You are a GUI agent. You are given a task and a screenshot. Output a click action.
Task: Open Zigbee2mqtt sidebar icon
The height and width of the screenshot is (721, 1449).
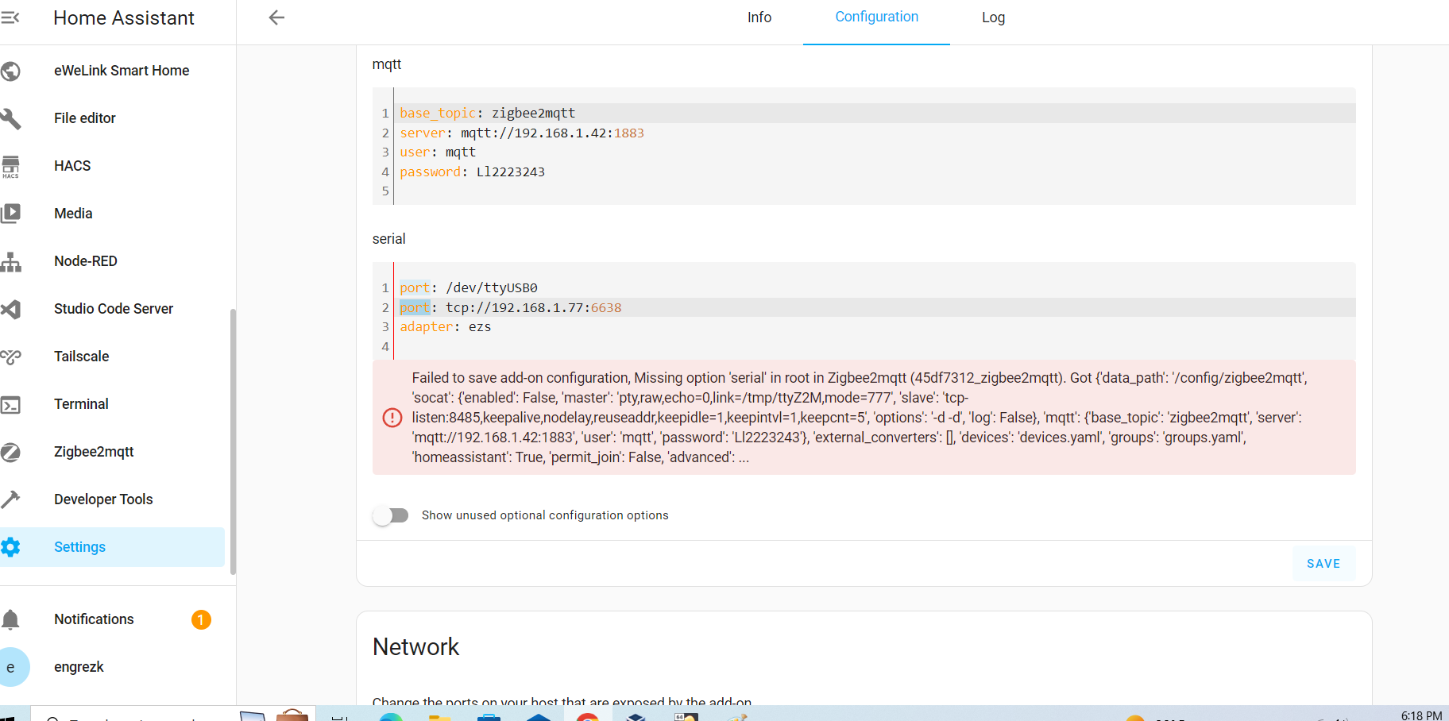[11, 453]
